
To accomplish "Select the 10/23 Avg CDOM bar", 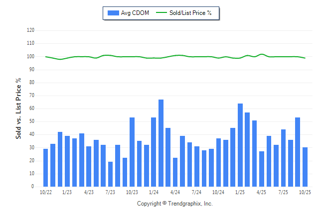I will pyautogui.click(x=132, y=152).
